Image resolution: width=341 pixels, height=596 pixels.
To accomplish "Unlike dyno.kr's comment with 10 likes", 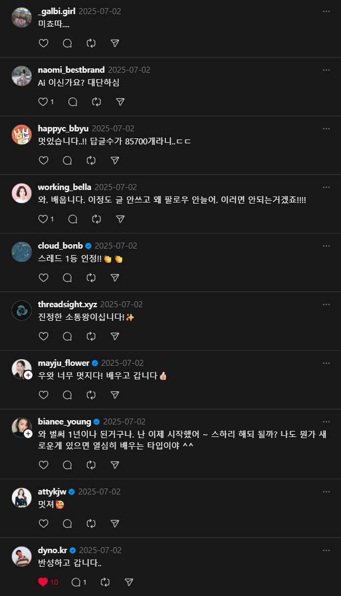I will pyautogui.click(x=44, y=582).
